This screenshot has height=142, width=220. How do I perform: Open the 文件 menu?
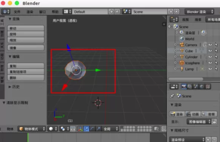coord(17,12)
